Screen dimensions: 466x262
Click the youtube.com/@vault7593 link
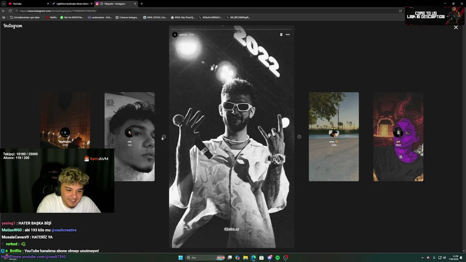coord(33,257)
